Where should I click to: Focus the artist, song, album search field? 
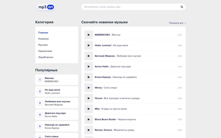[x=133, y=7]
